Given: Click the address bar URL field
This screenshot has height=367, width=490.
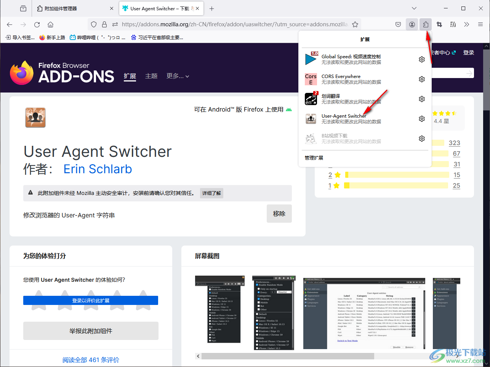Looking at the screenshot, I should [234, 24].
